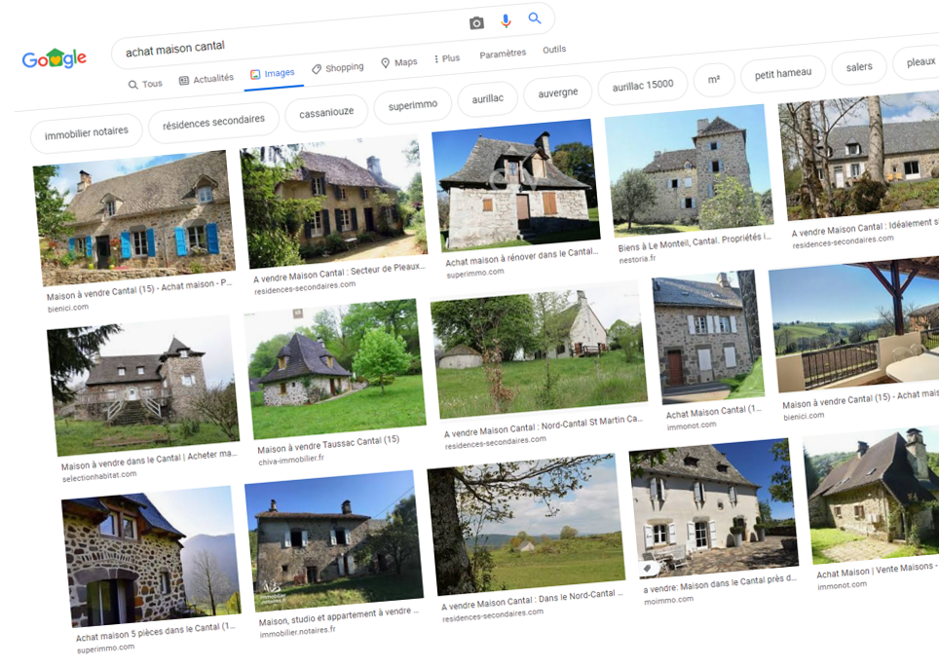
Task: Expand the Outils options
Action: (554, 50)
